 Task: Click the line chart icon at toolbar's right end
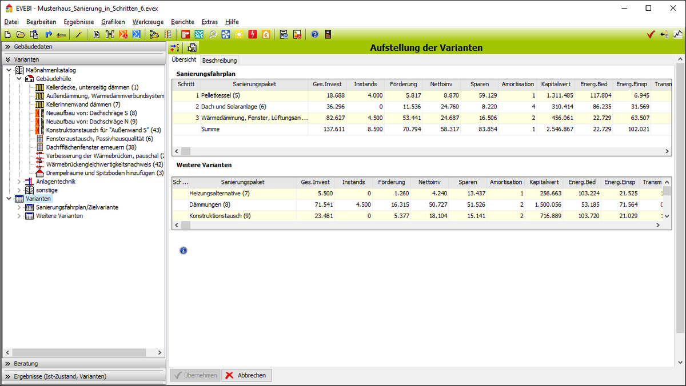678,34
